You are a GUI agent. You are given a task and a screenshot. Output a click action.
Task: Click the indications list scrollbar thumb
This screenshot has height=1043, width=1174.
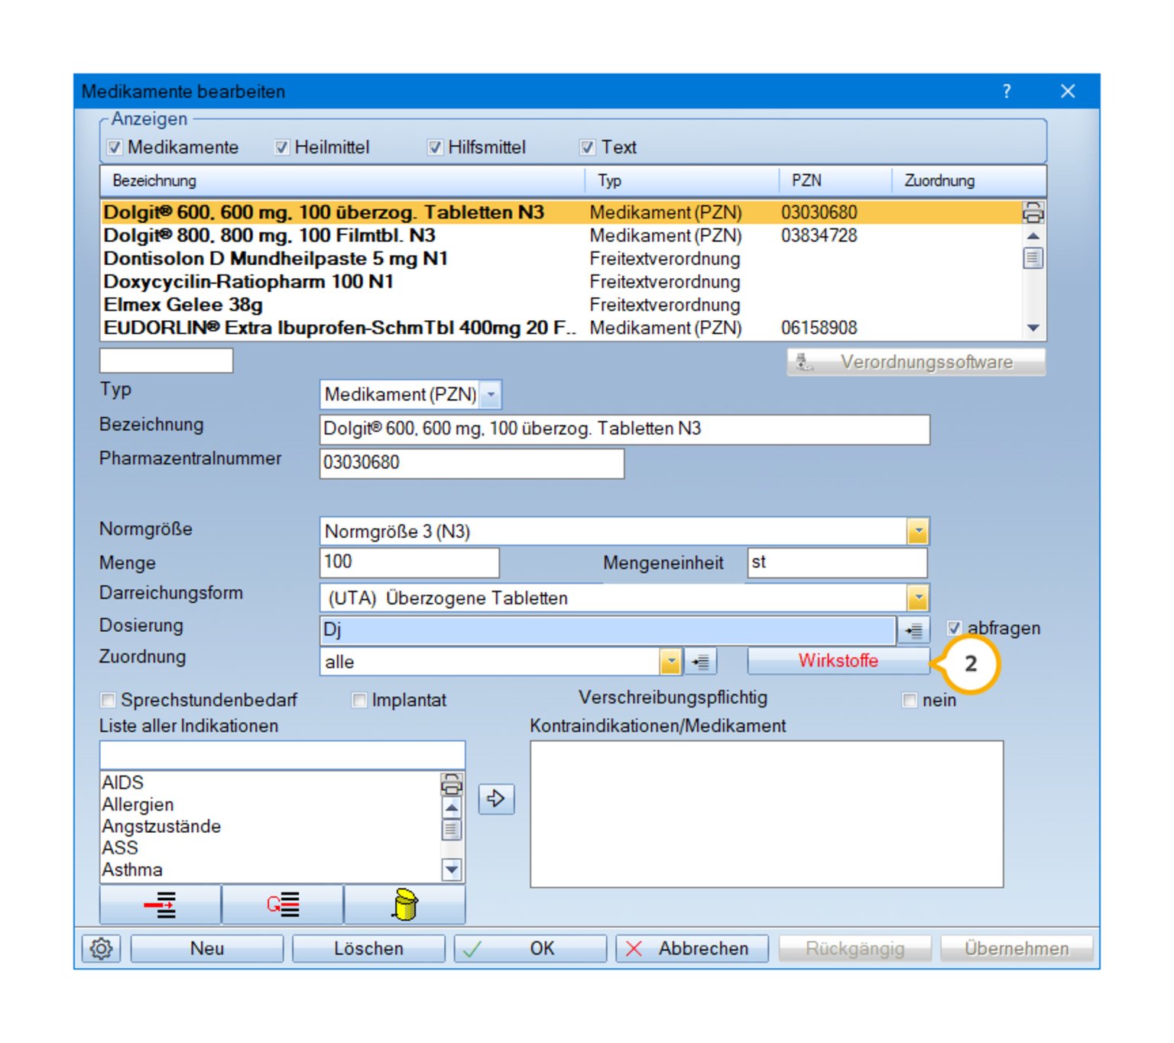(x=452, y=829)
